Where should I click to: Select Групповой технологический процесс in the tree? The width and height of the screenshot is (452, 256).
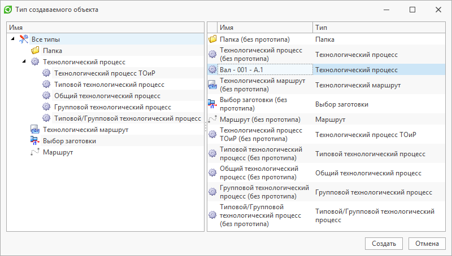tap(112, 107)
